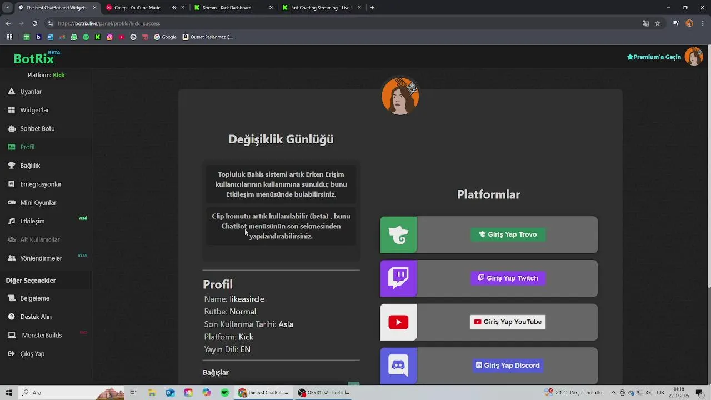Click the large profile picture
Viewport: 711px width, 400px height.
tap(400, 96)
